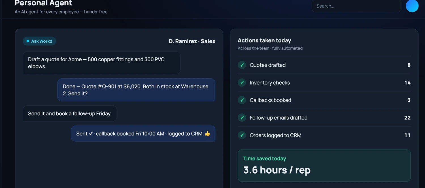Click the 'Quotes drafted' label
The image size is (425, 188).
coord(268,65)
